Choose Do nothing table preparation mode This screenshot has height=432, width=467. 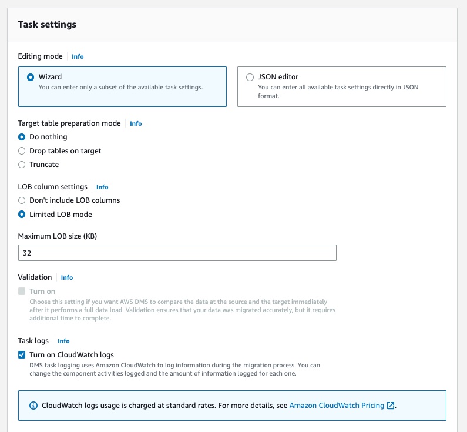(x=22, y=137)
